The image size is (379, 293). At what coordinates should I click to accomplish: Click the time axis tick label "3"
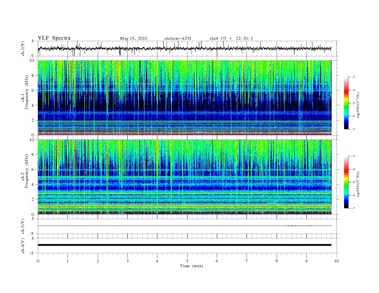pos(127,261)
